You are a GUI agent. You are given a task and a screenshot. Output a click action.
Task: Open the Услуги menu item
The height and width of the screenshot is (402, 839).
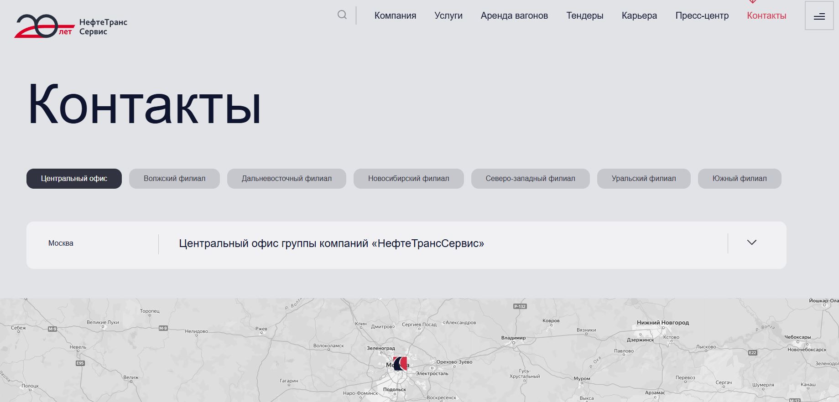pyautogui.click(x=448, y=15)
